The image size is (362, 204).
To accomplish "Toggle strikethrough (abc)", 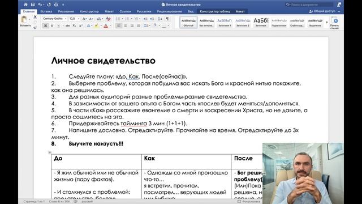I will [x=67, y=25].
